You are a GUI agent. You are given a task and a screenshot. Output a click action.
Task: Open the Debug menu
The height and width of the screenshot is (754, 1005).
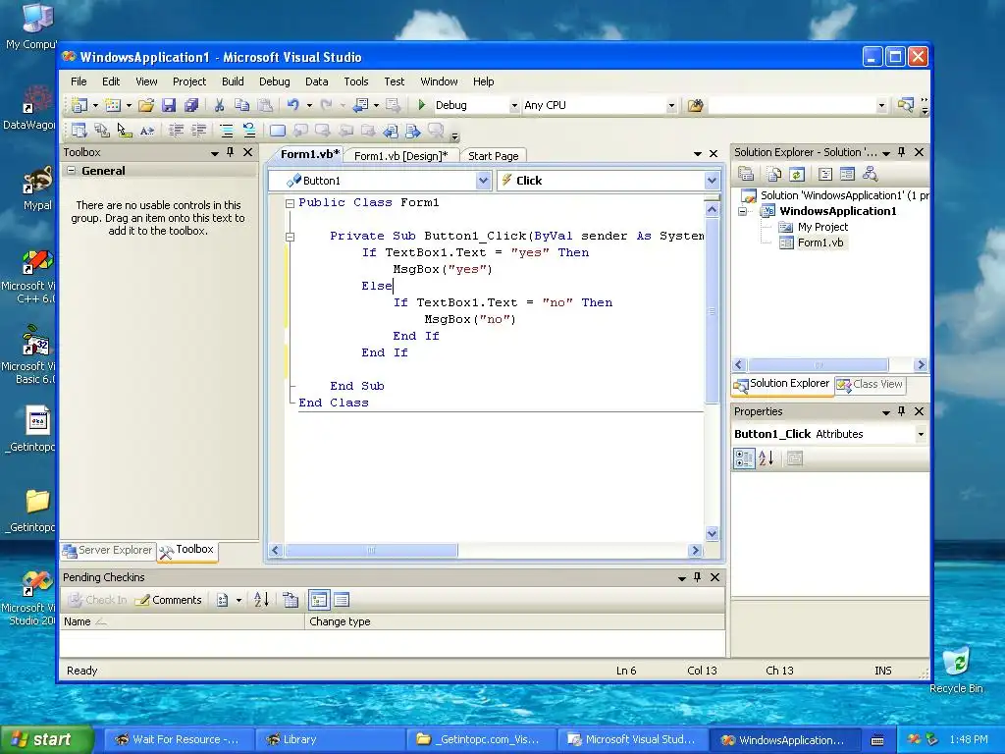275,81
